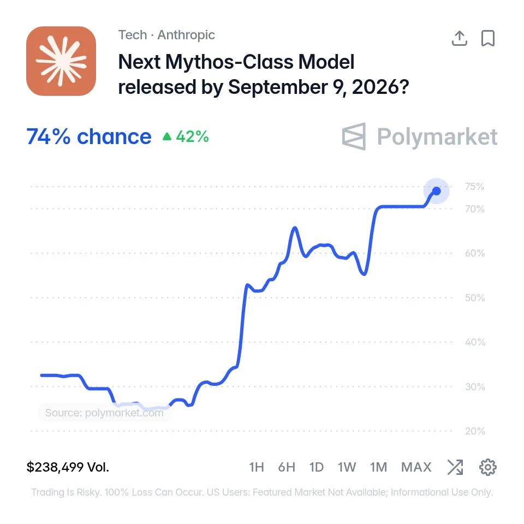Click the market title about Mythos-Class Model
524x524 pixels.
click(x=264, y=74)
